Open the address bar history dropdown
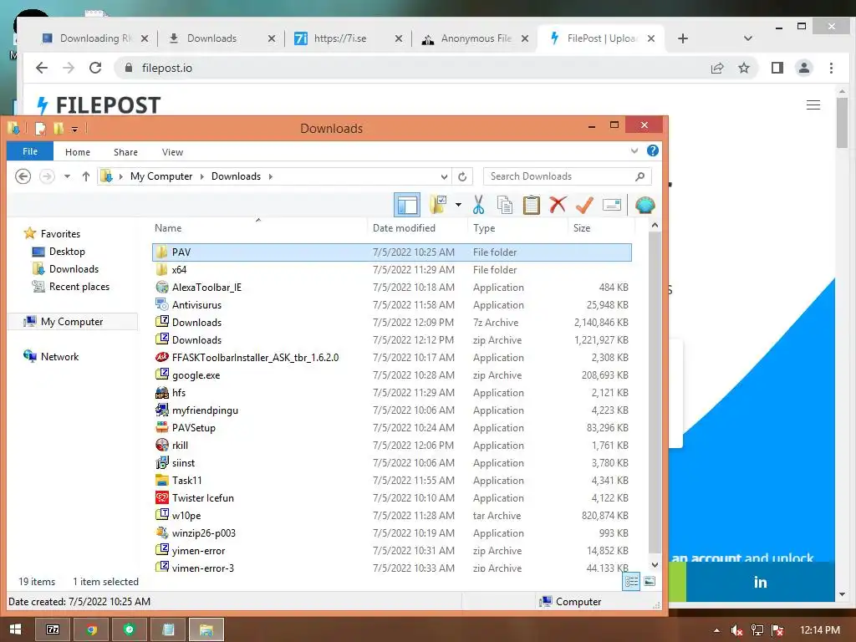Viewport: 856px width, 642px height. [x=444, y=176]
